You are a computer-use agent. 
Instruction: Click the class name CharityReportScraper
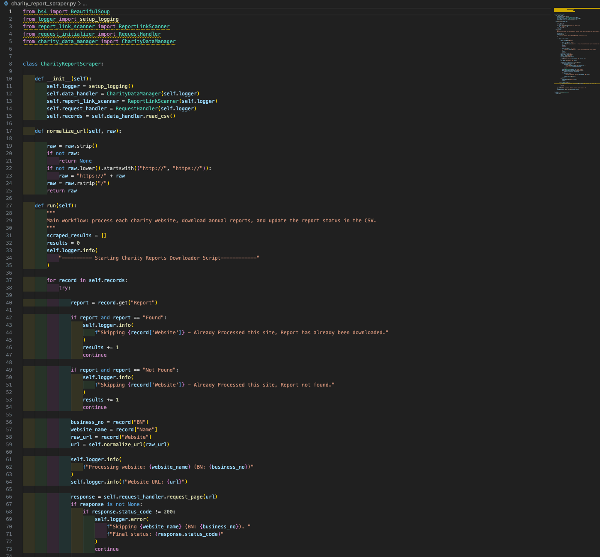[71, 64]
